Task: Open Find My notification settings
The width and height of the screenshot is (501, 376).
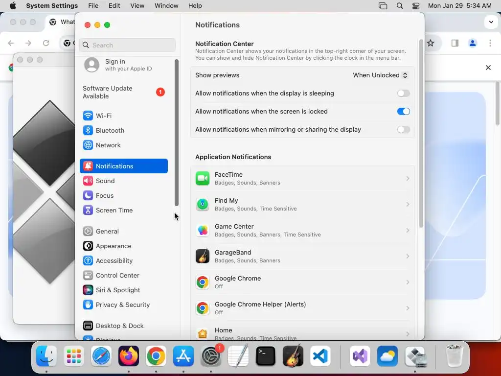Action: tap(302, 204)
